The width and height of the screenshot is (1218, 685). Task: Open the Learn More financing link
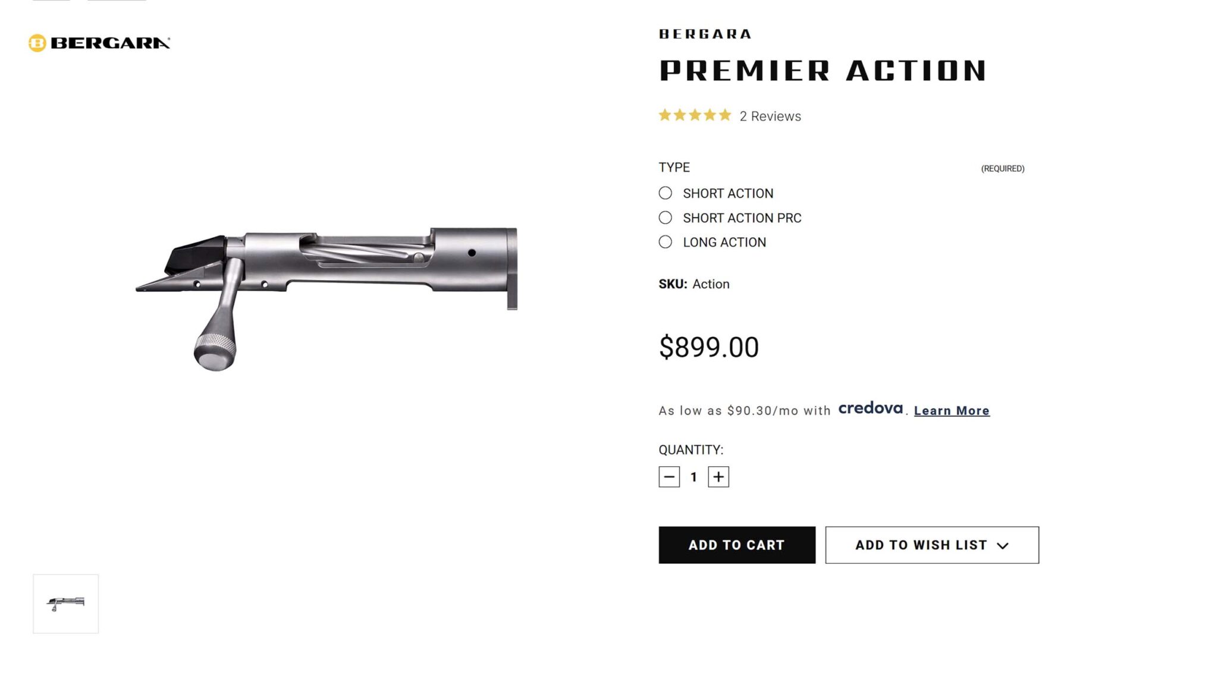952,410
